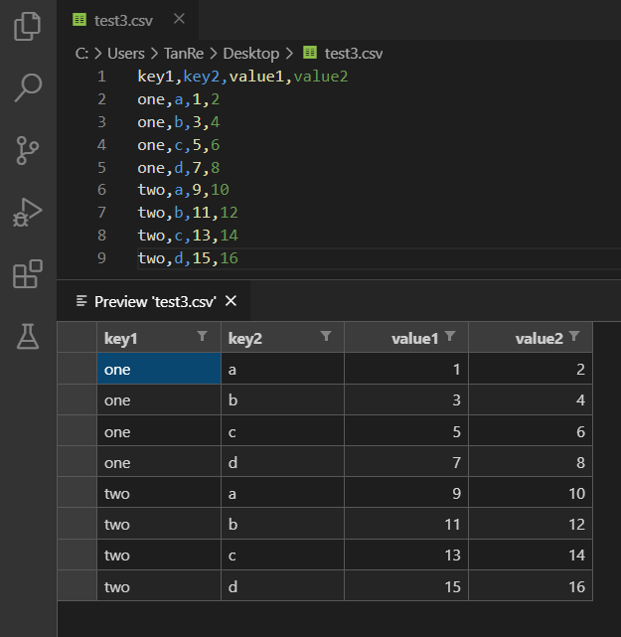Screen dimensions: 621x637
Task: Select the preview cell showing 11
Action: (x=406, y=524)
